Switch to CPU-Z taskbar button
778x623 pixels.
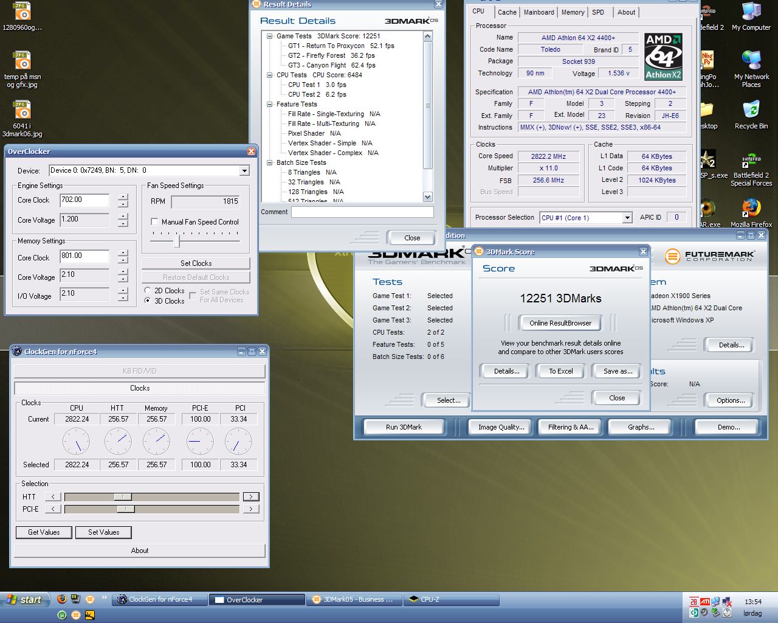(452, 599)
